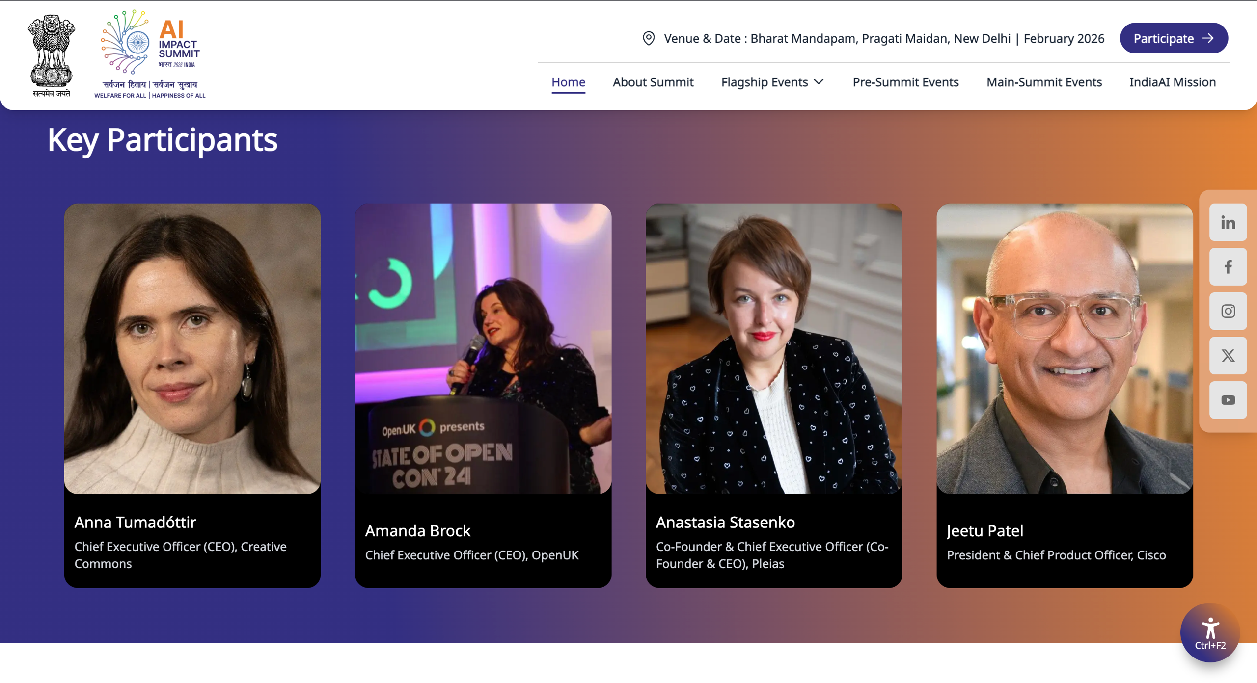The width and height of the screenshot is (1257, 683).
Task: Open the Facebook social icon
Action: point(1228,267)
